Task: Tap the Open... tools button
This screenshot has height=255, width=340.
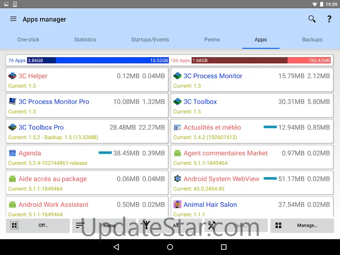Action: [x=236, y=225]
